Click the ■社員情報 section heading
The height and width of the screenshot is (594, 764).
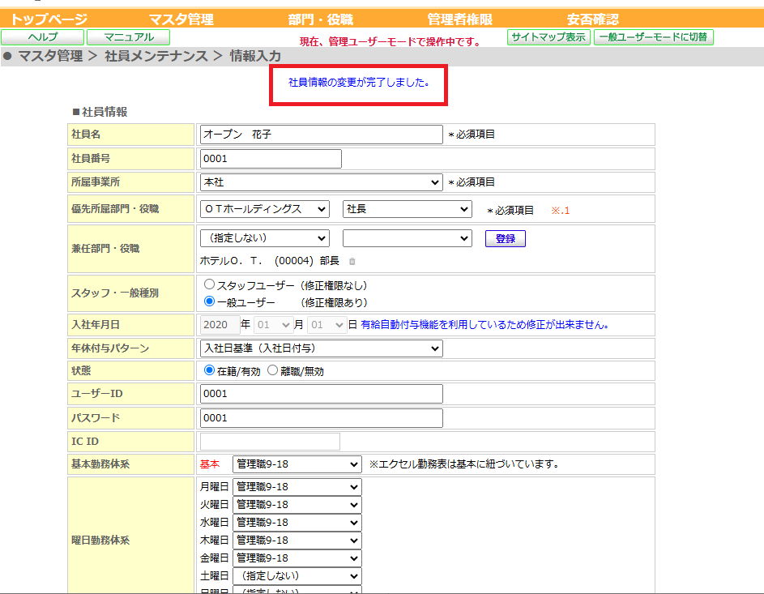(x=100, y=112)
